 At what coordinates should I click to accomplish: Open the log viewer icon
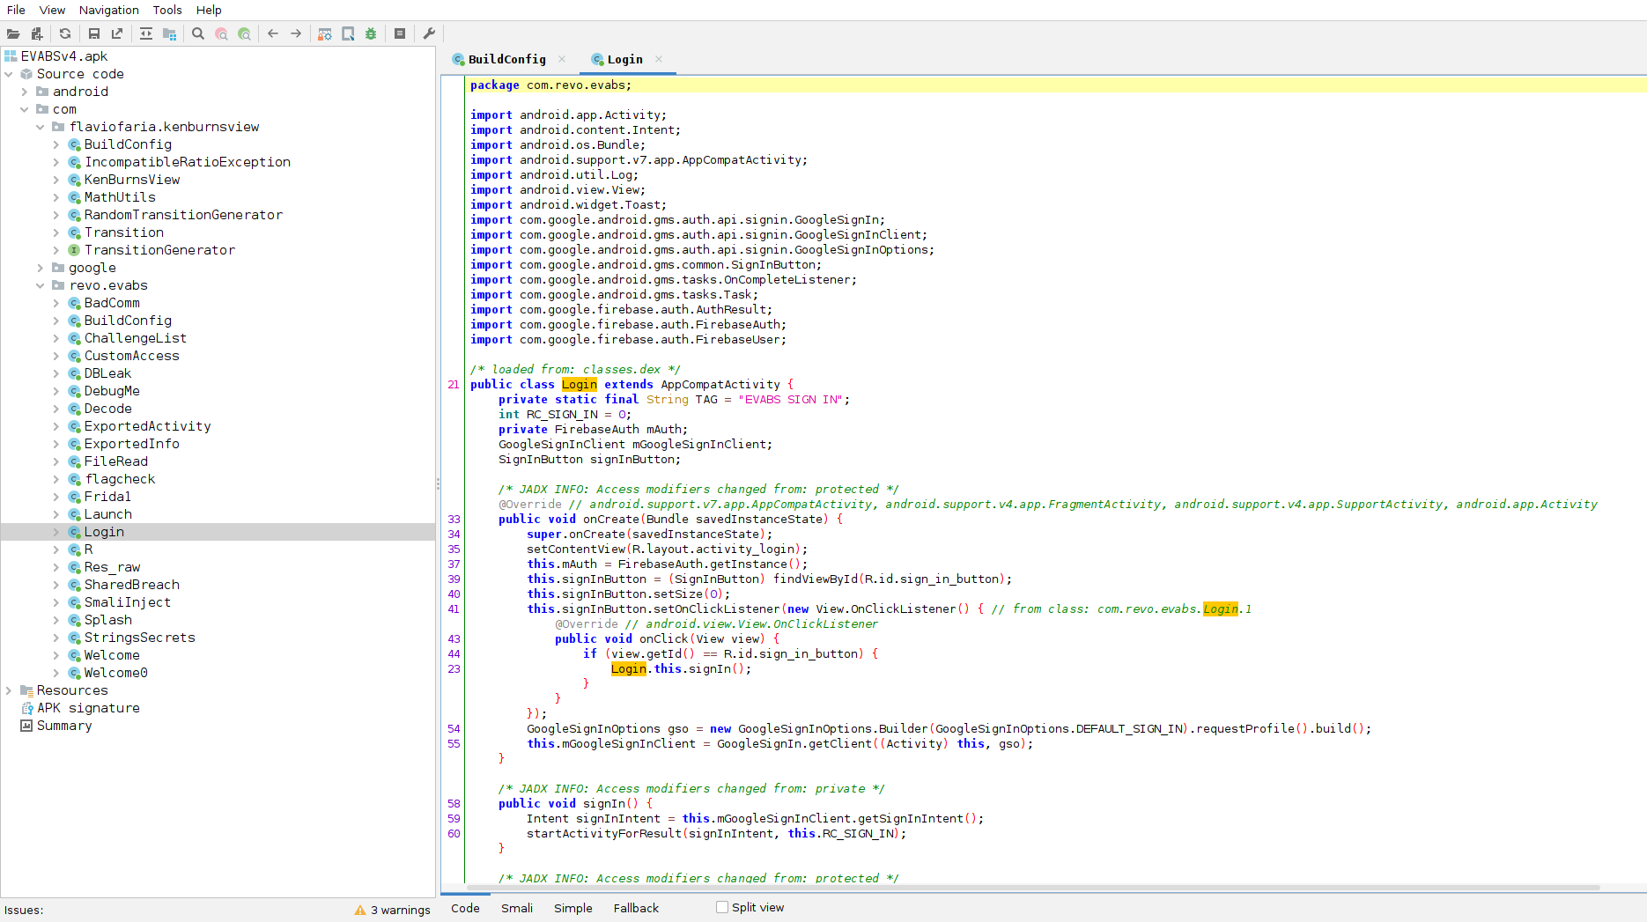click(x=400, y=33)
